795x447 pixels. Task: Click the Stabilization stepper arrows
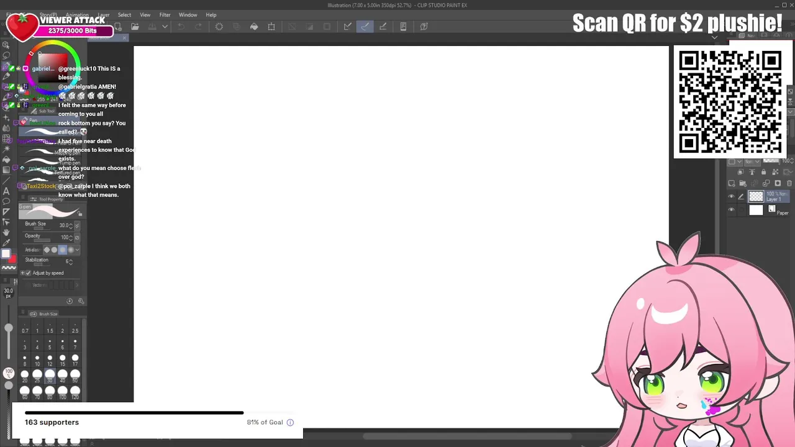[70, 261]
